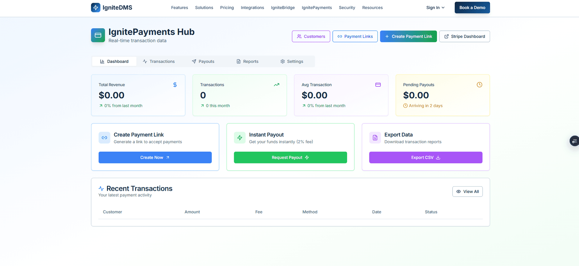
Task: Click the Method column header
Action: coord(310,212)
